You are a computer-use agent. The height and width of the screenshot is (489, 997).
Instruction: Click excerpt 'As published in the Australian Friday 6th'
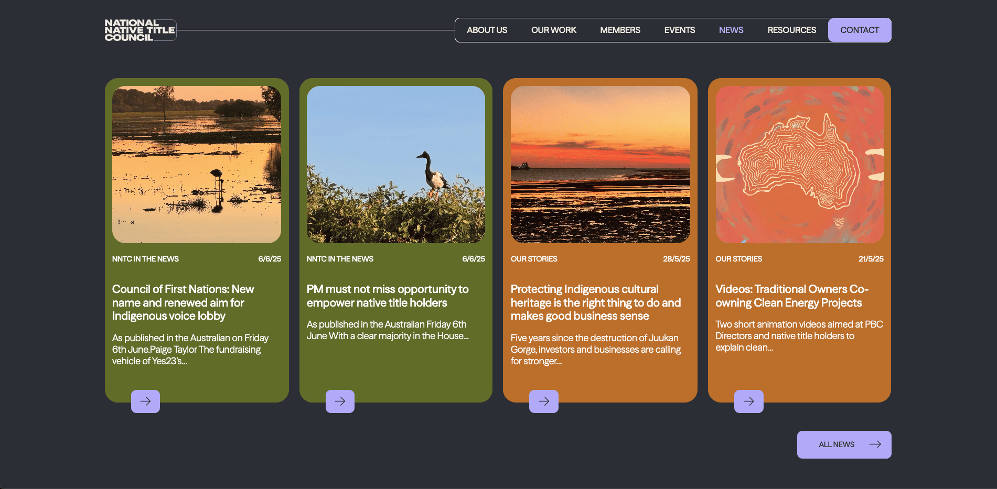(x=388, y=330)
